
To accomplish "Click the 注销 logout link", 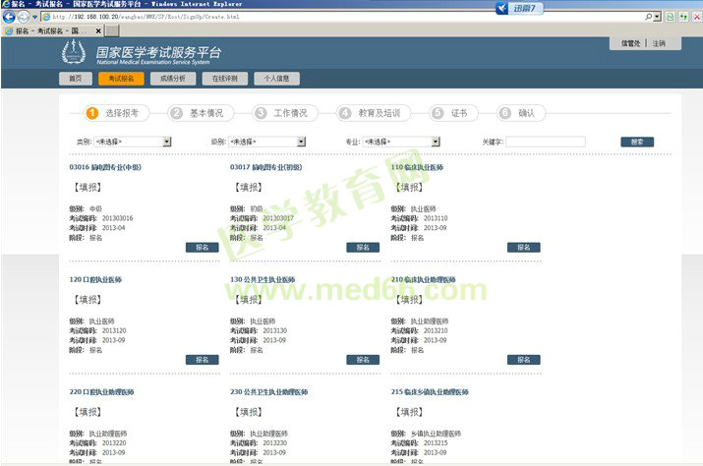I will coord(659,43).
